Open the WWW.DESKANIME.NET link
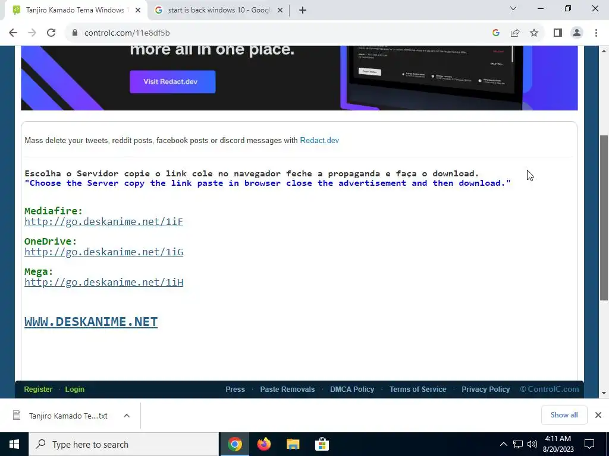Image resolution: width=609 pixels, height=456 pixels. tap(91, 322)
